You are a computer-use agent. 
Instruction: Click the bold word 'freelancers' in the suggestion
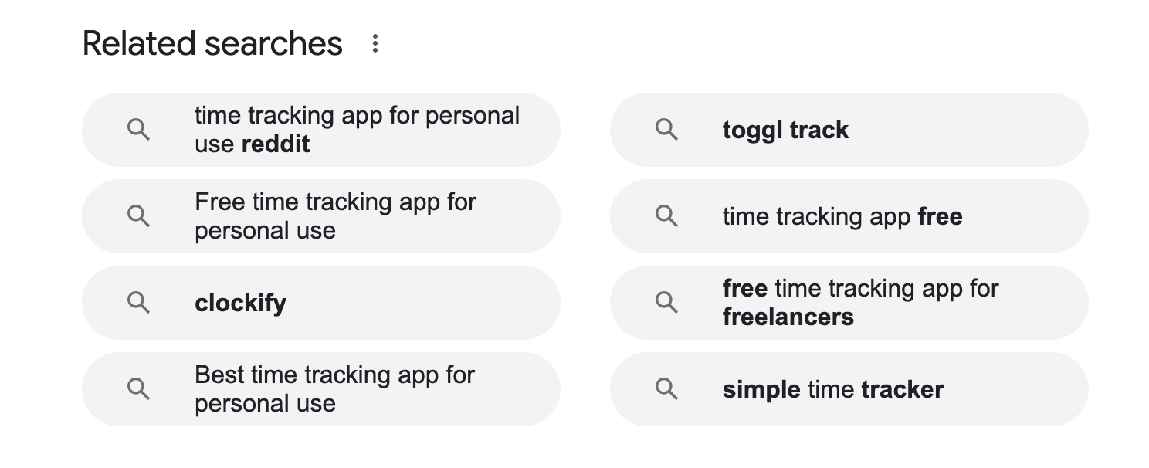point(788,317)
